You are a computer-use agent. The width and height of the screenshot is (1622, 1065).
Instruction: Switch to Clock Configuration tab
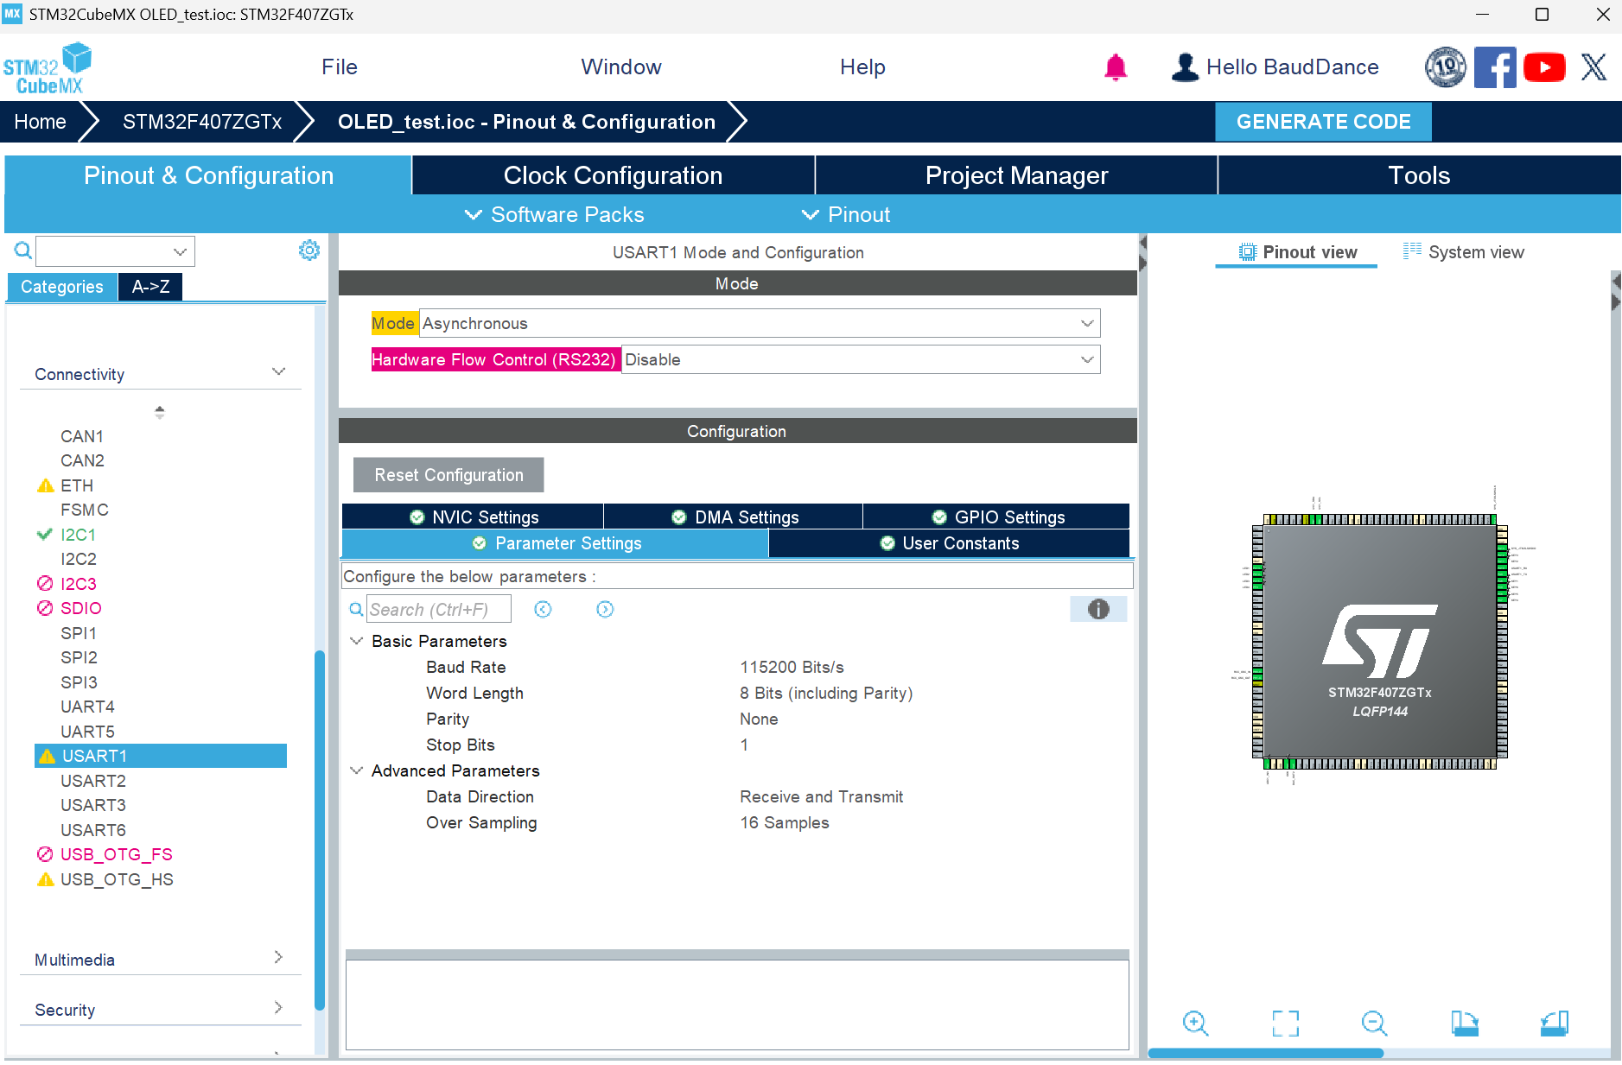[613, 175]
